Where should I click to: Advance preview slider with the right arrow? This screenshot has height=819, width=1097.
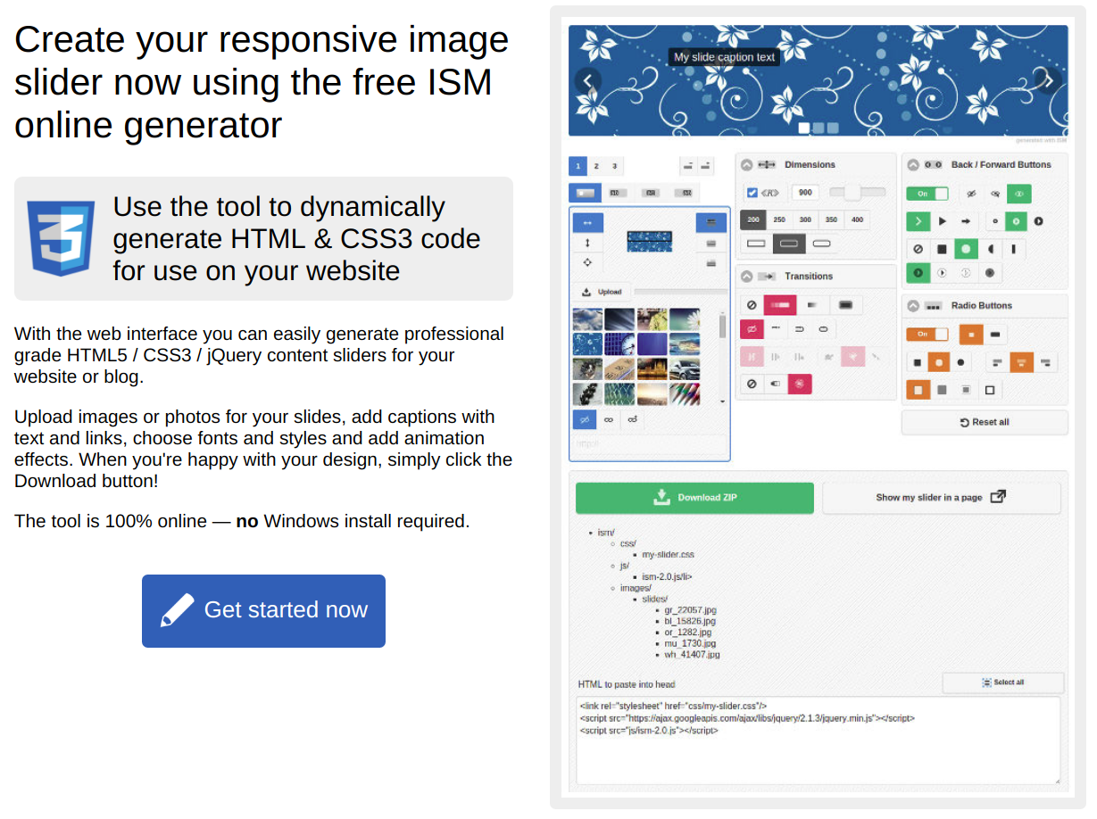pyautogui.click(x=1049, y=81)
